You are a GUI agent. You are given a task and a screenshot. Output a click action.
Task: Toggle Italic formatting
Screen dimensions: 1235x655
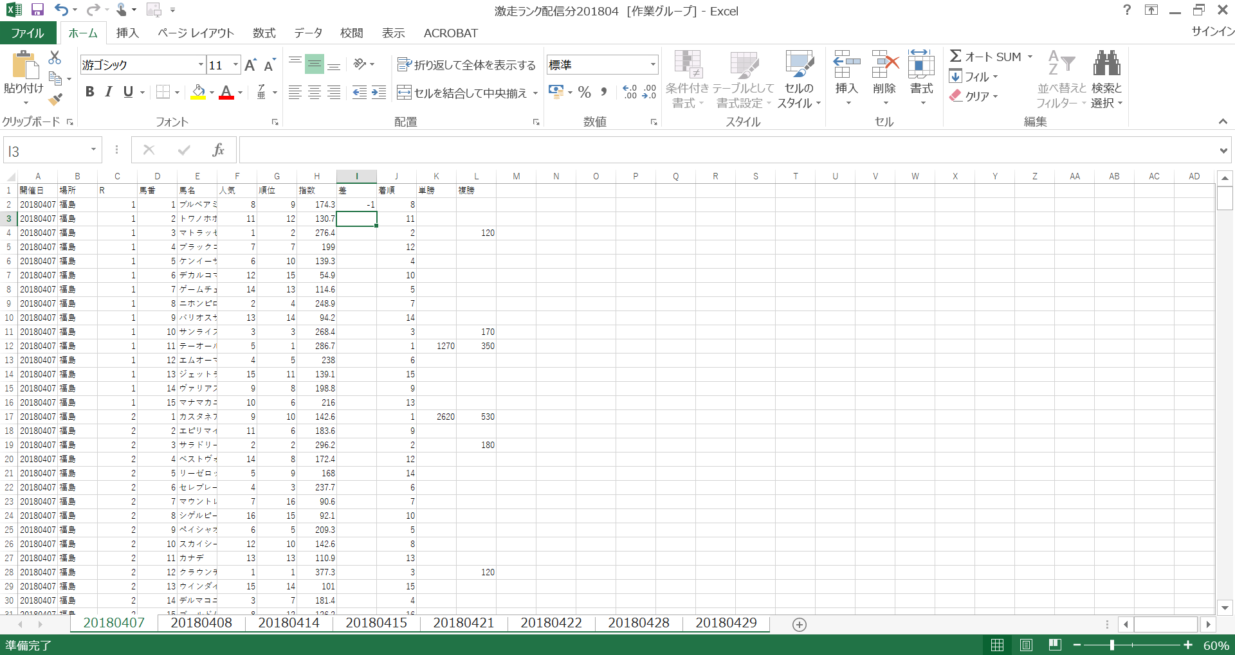(x=109, y=92)
